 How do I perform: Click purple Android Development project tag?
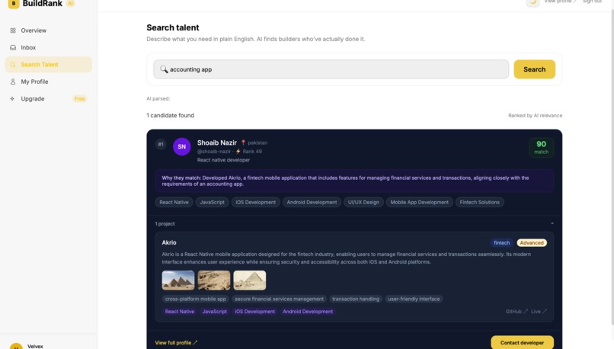pos(308,312)
